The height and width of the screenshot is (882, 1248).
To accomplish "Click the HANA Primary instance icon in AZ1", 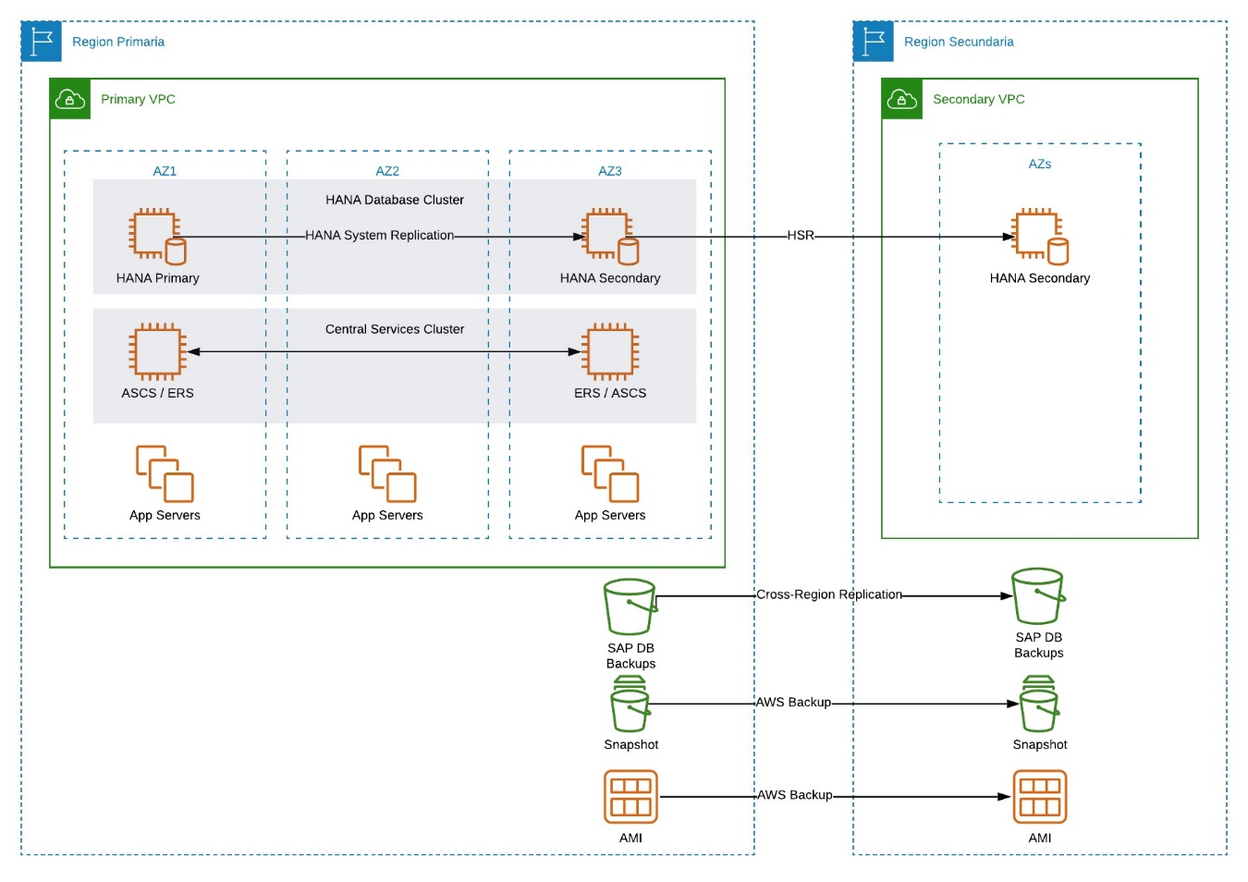I will pyautogui.click(x=157, y=237).
